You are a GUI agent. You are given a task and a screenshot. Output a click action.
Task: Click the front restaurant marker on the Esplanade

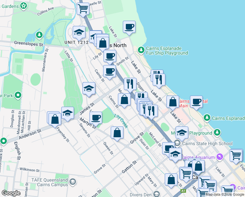[159, 80]
